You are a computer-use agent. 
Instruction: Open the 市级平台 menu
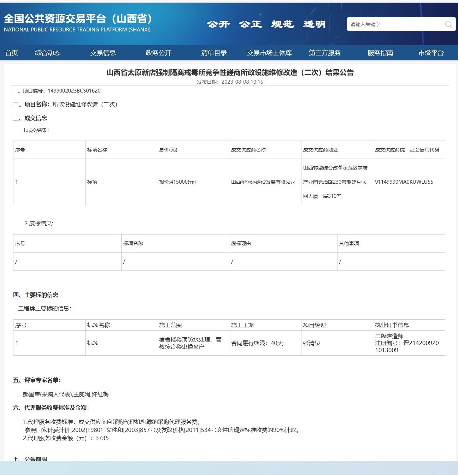click(431, 53)
